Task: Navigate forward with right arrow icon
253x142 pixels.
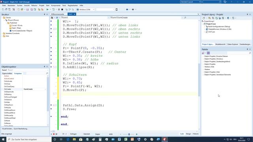Action: click(133, 9)
